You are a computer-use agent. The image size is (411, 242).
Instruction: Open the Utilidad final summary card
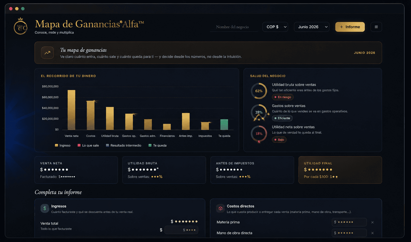coord(340,170)
